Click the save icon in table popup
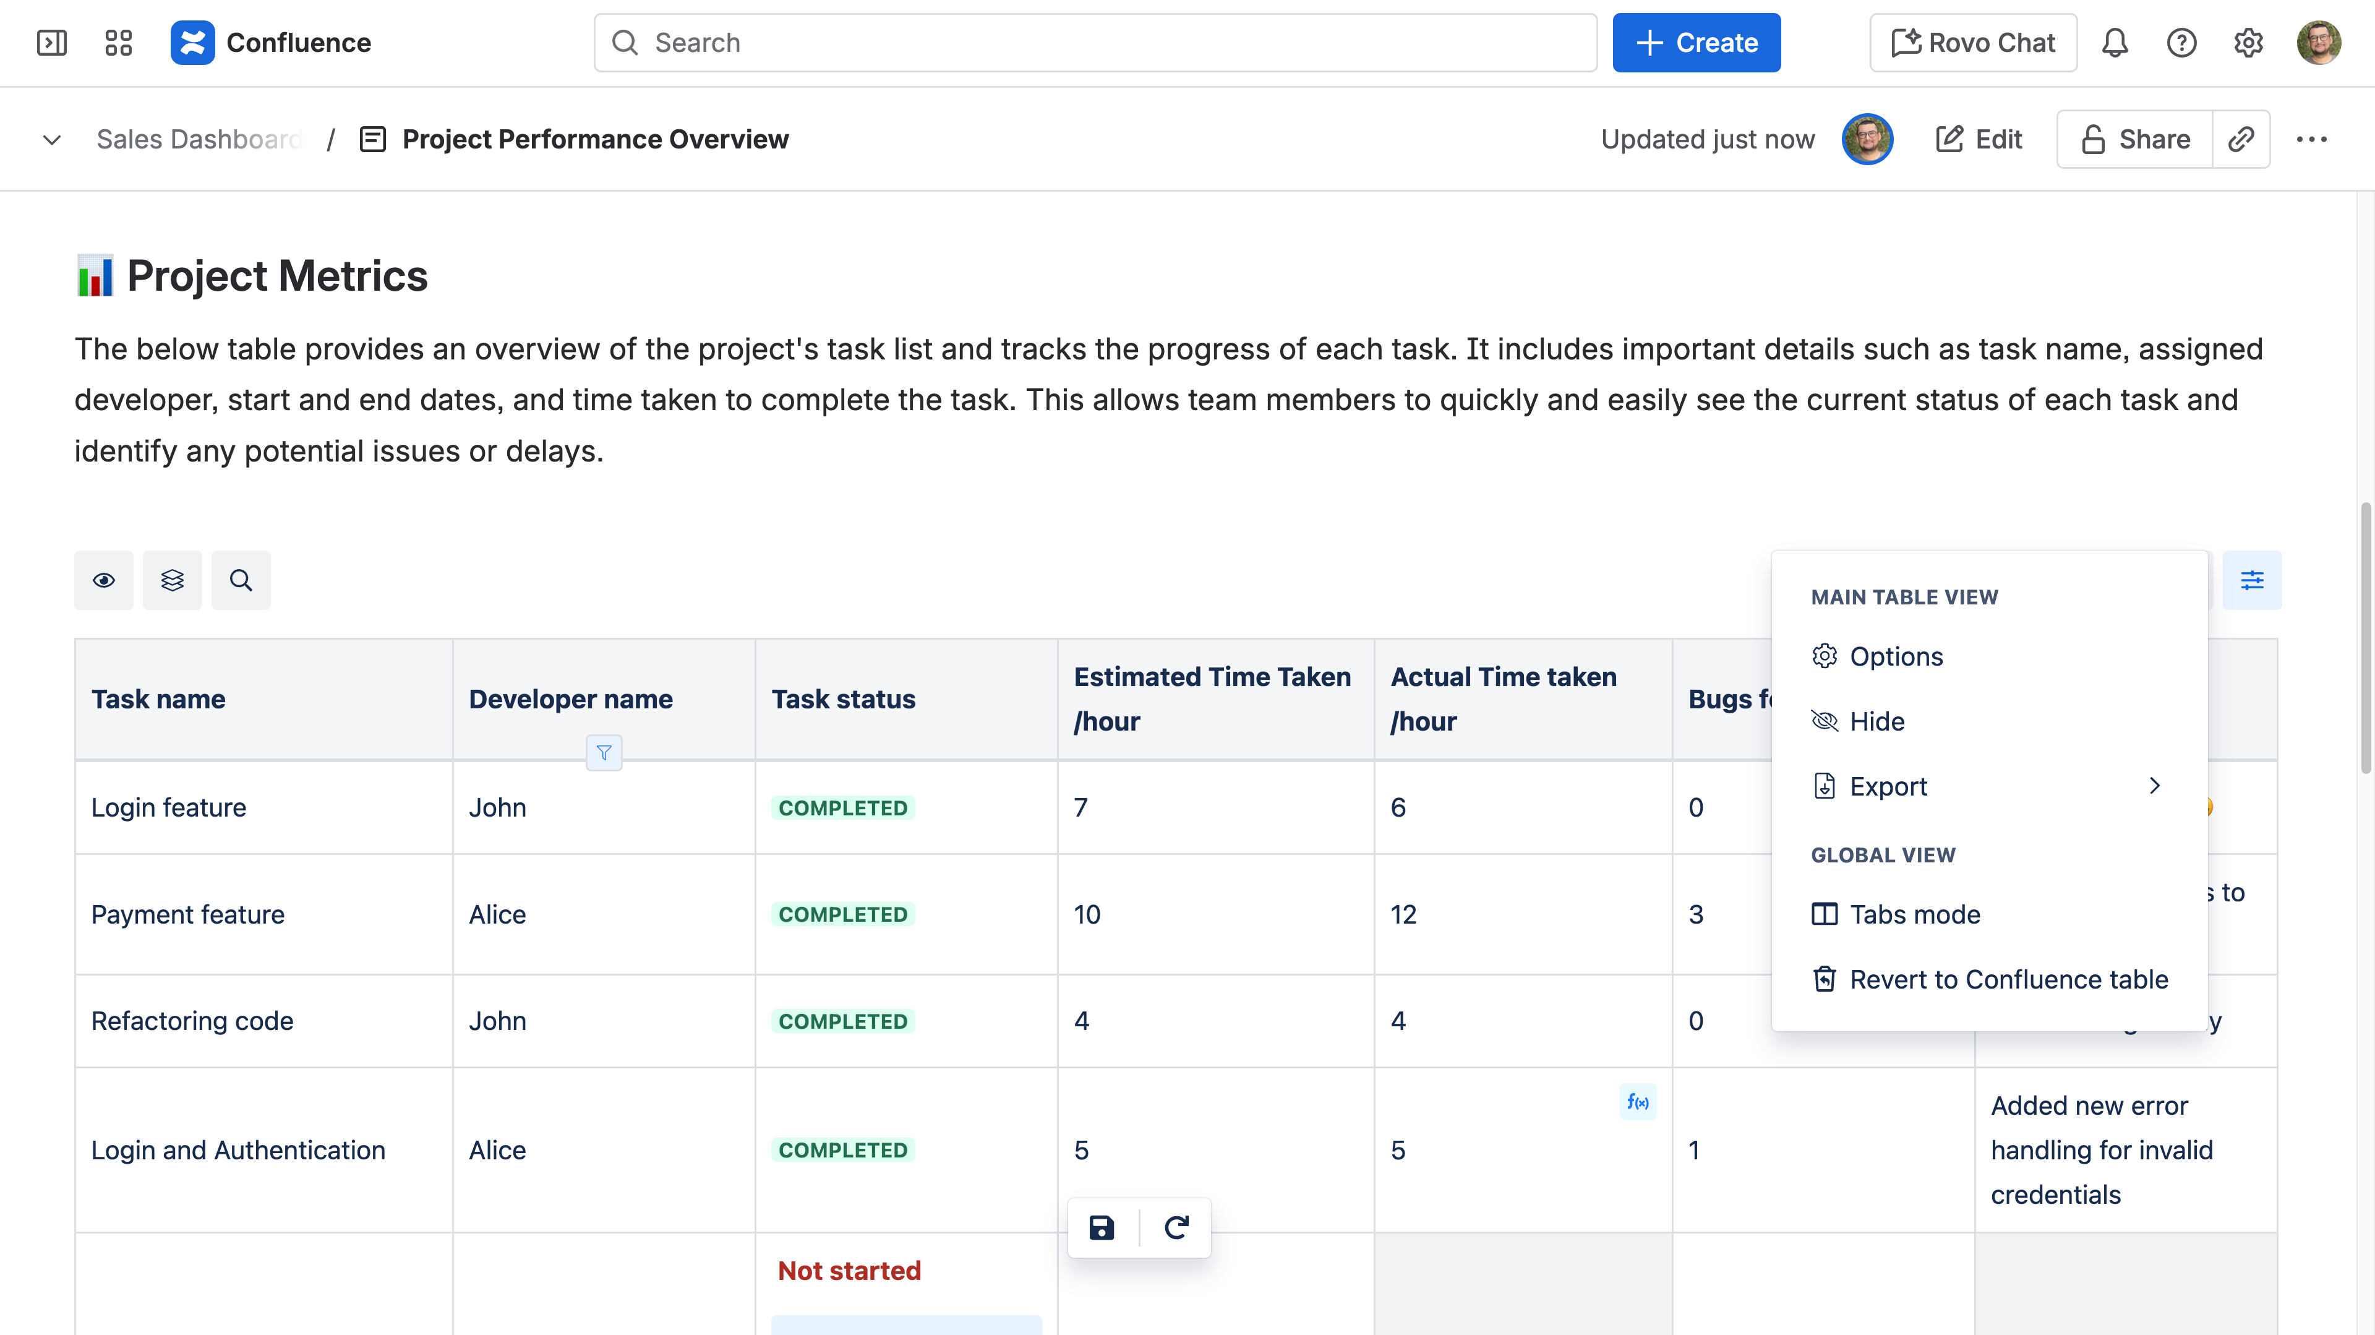Image resolution: width=2375 pixels, height=1335 pixels. point(1102,1227)
